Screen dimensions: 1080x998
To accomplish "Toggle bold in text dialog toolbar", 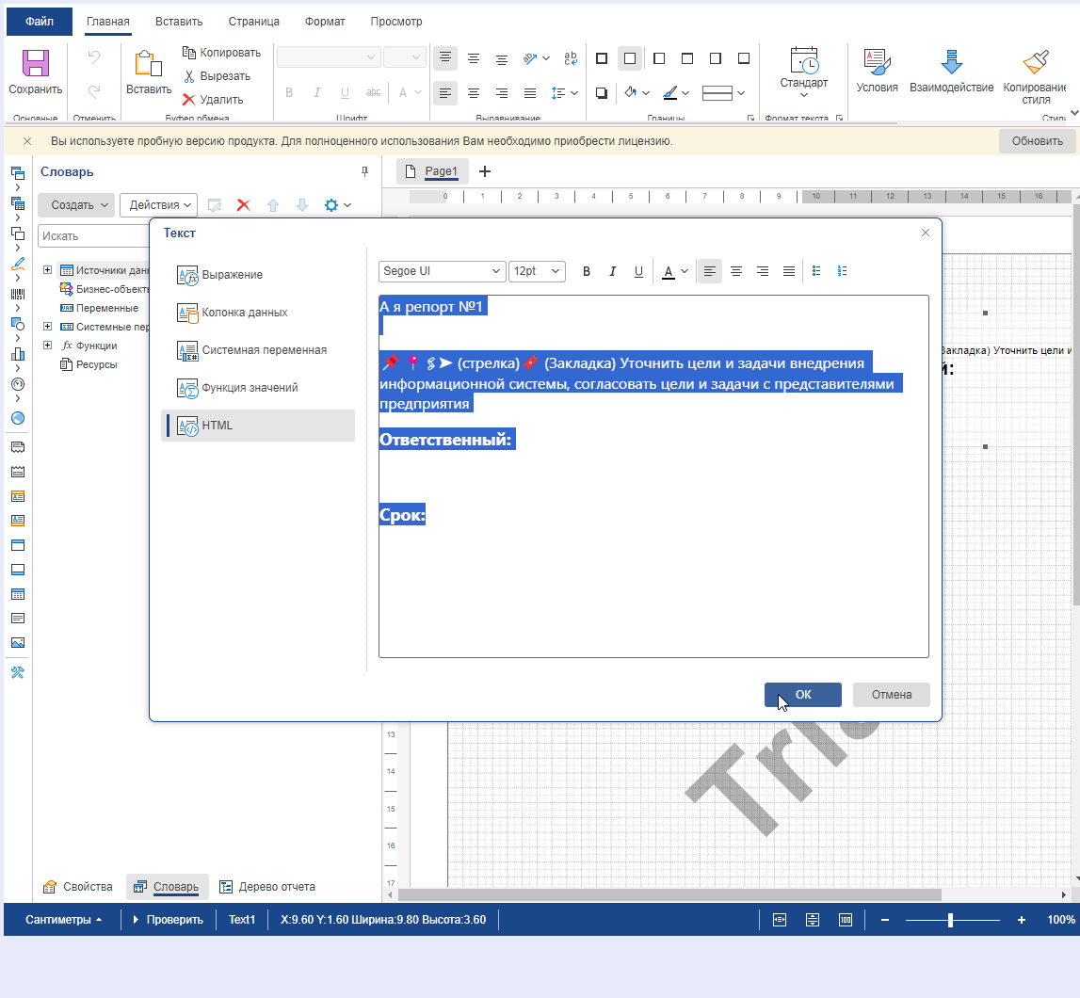I will (587, 271).
